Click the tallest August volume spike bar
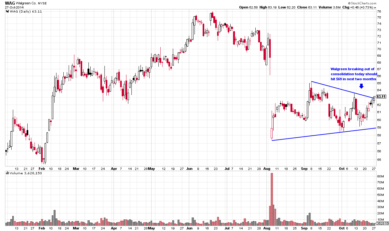 point(272,199)
